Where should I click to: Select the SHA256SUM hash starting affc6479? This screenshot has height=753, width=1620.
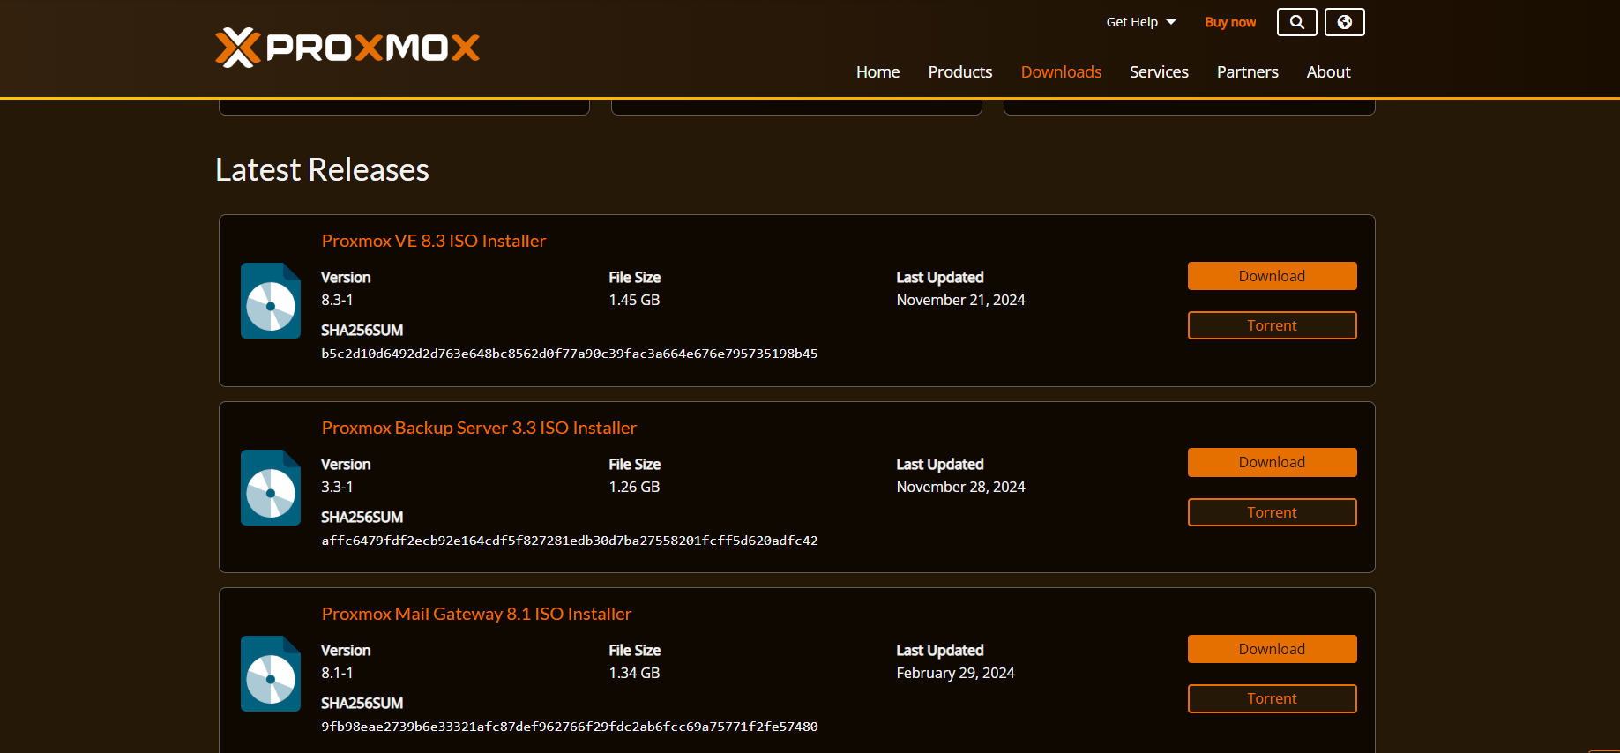pos(570,541)
